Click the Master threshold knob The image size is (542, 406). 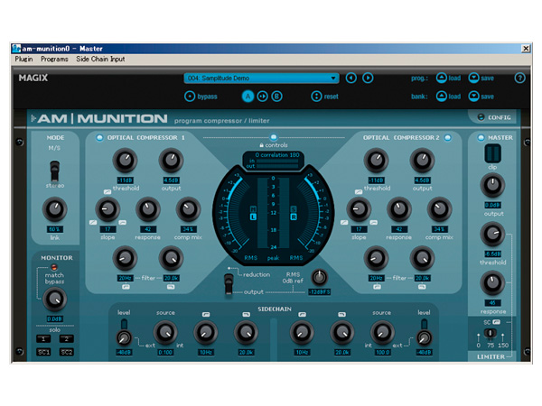coord(492,234)
